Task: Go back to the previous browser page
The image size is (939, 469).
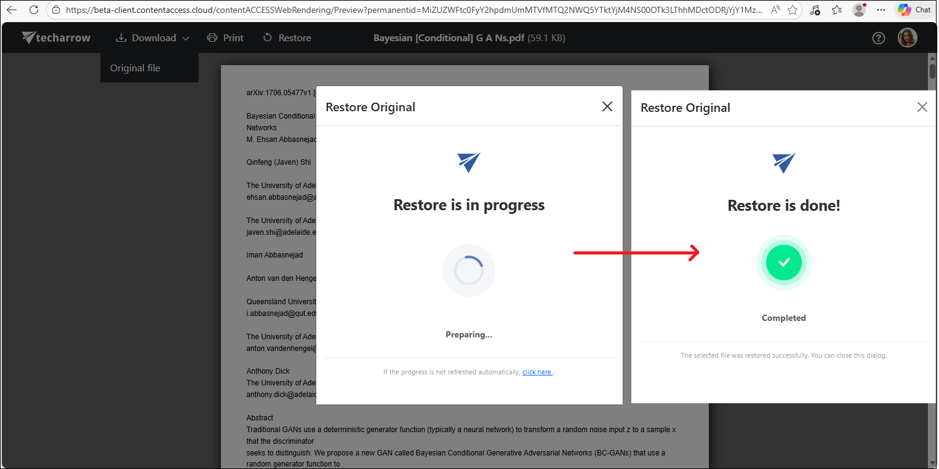Action: (12, 10)
